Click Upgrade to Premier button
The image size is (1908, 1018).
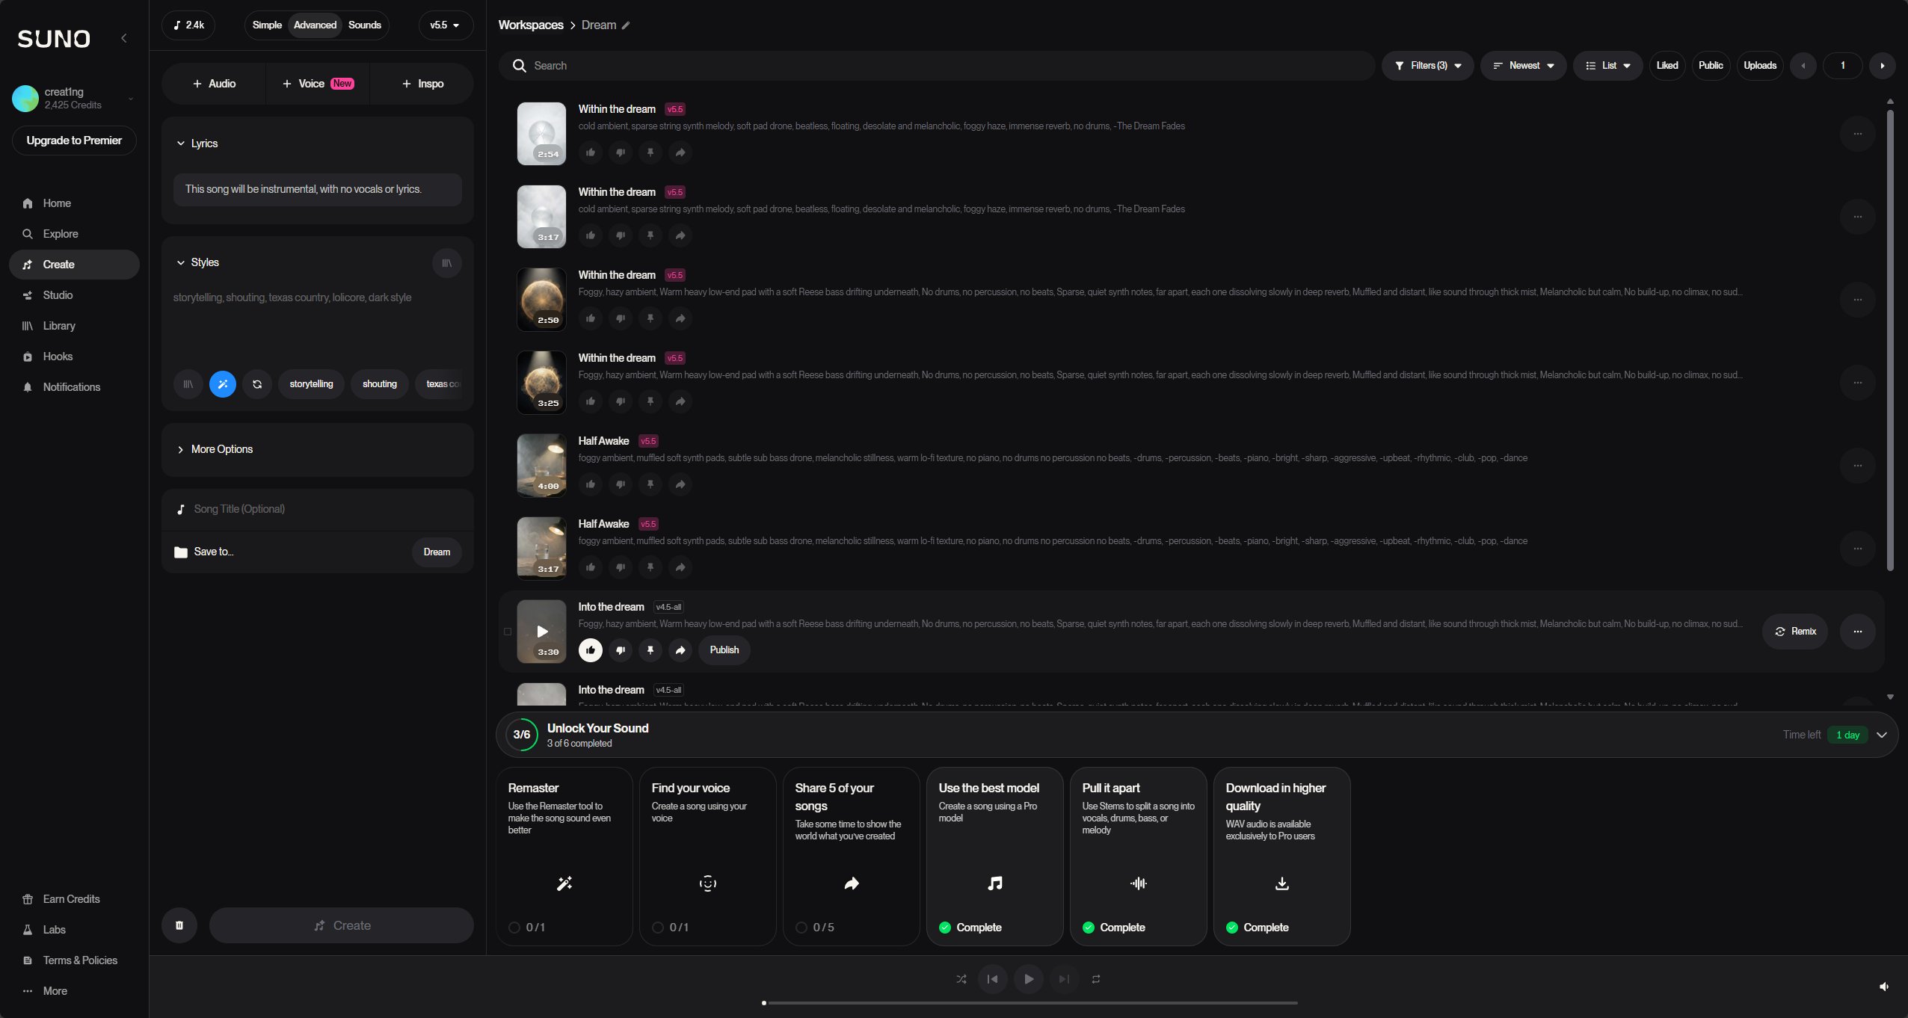(x=74, y=141)
